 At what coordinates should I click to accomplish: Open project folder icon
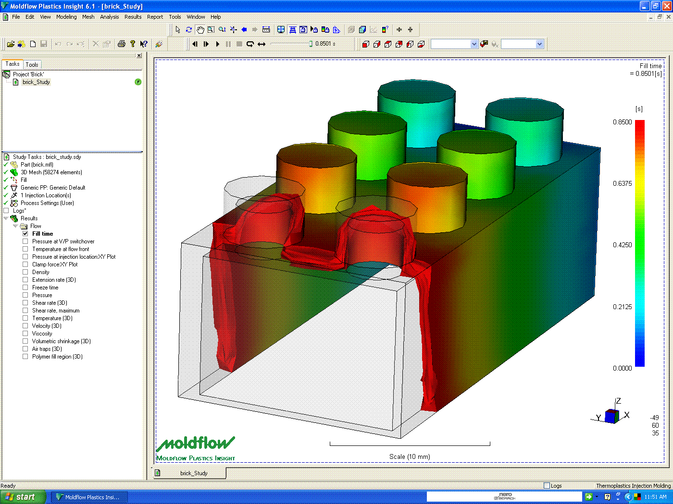(11, 44)
